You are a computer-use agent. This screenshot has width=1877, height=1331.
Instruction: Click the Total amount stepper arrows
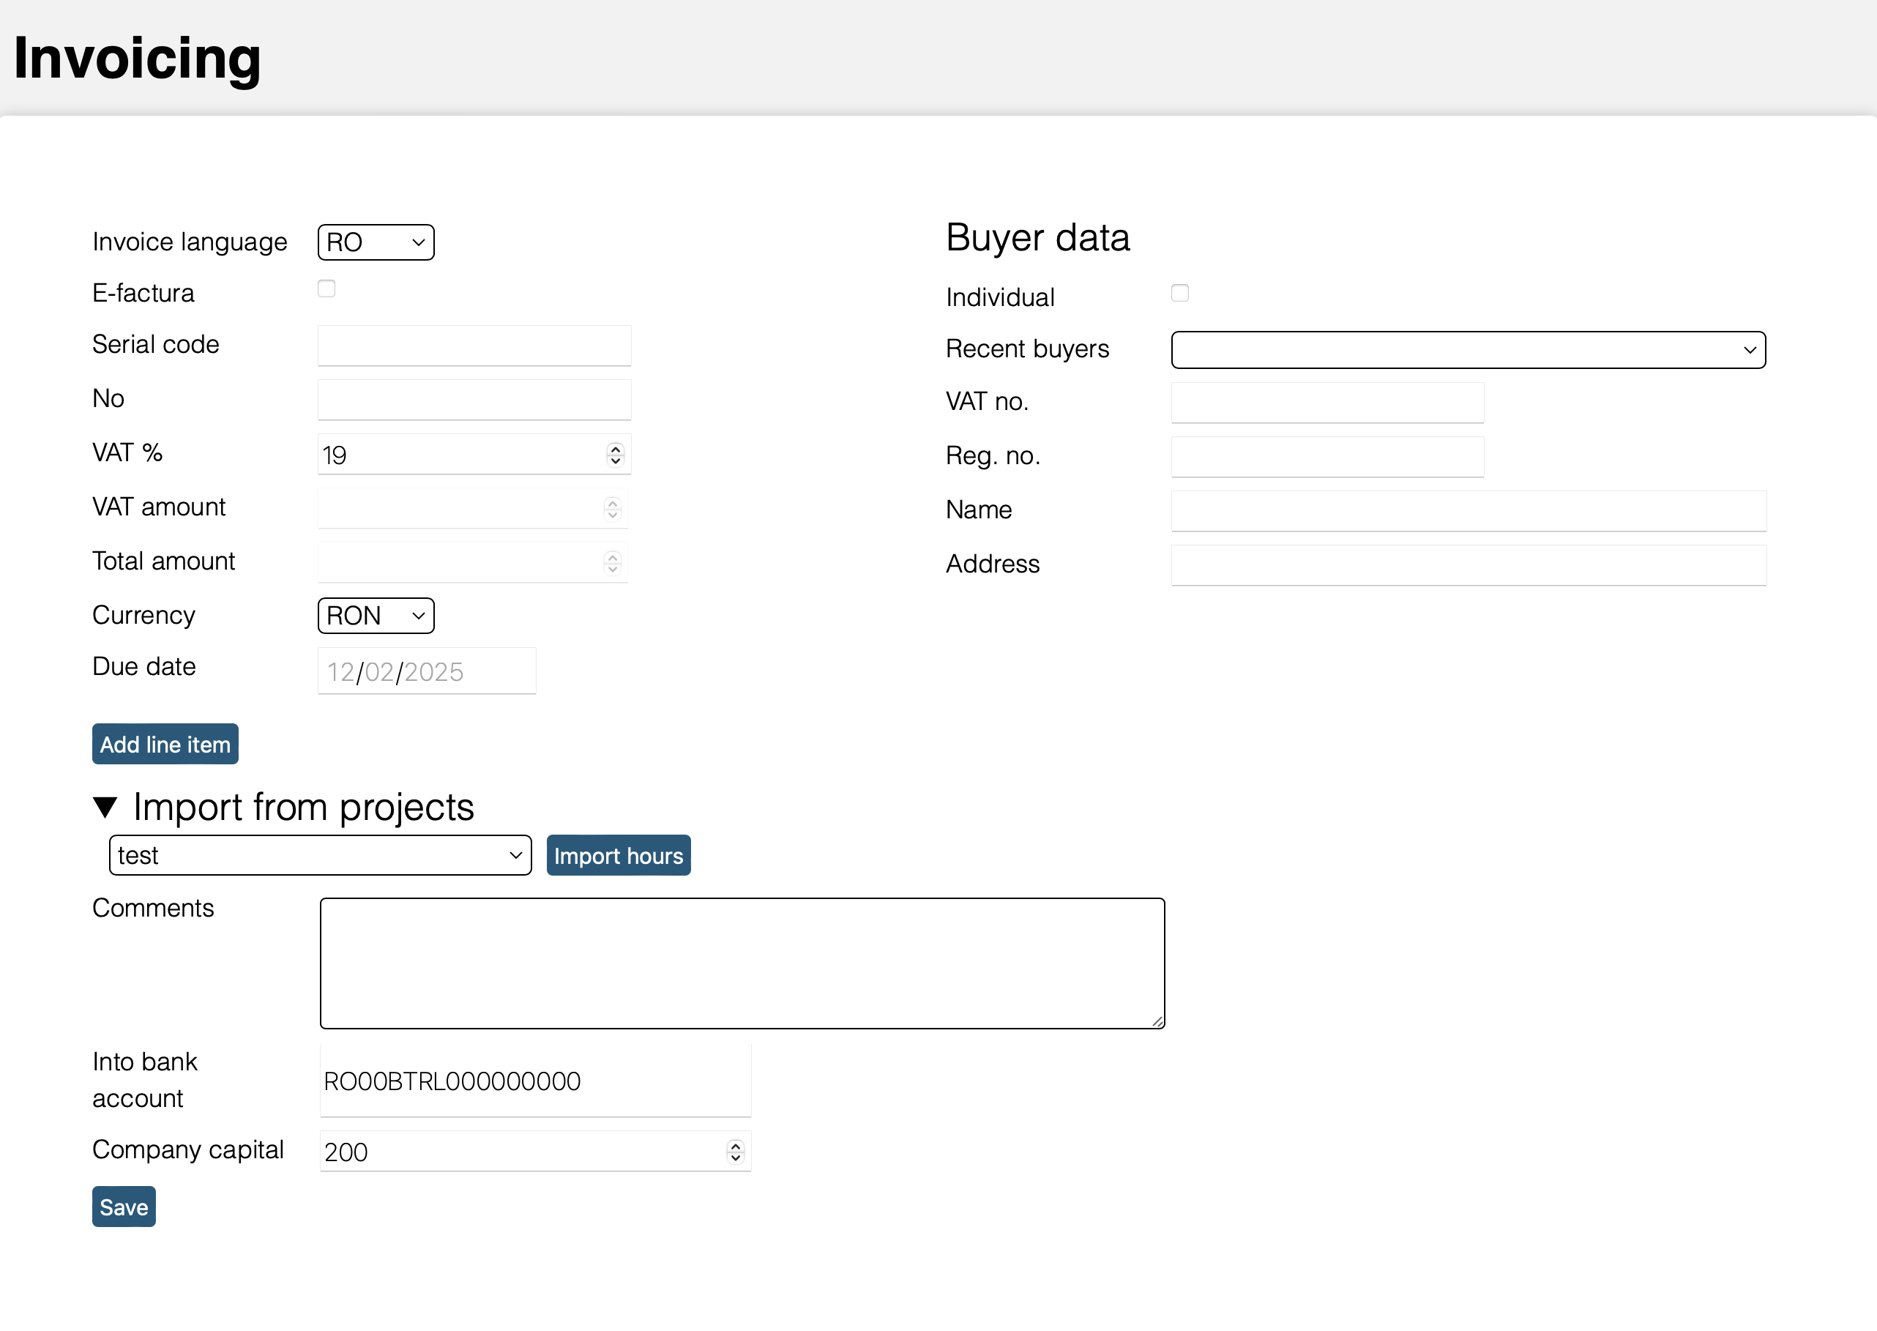click(612, 562)
